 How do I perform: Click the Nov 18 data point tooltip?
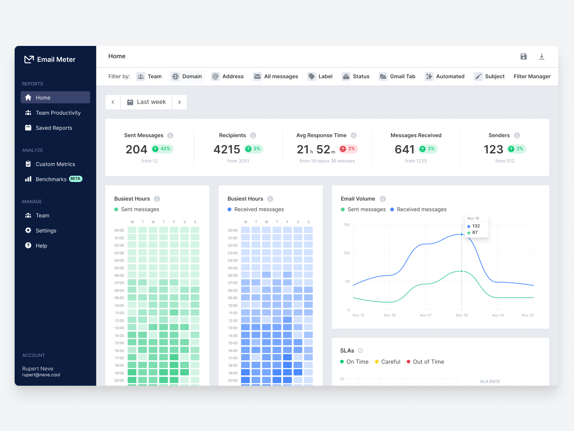pyautogui.click(x=476, y=225)
